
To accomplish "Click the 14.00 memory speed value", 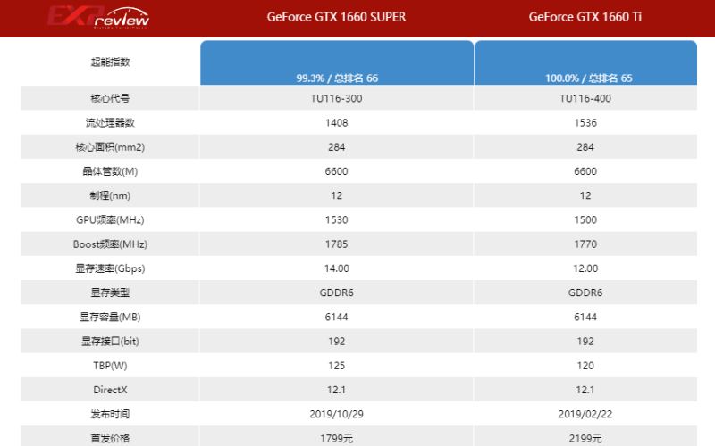I will click(336, 268).
